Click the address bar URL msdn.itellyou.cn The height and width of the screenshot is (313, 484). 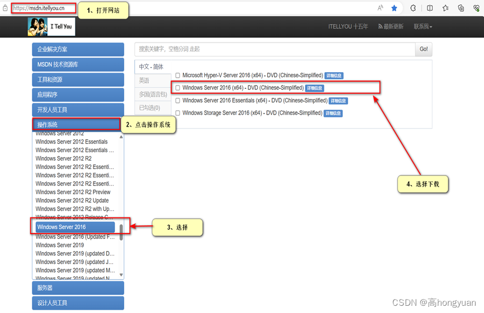[39, 8]
